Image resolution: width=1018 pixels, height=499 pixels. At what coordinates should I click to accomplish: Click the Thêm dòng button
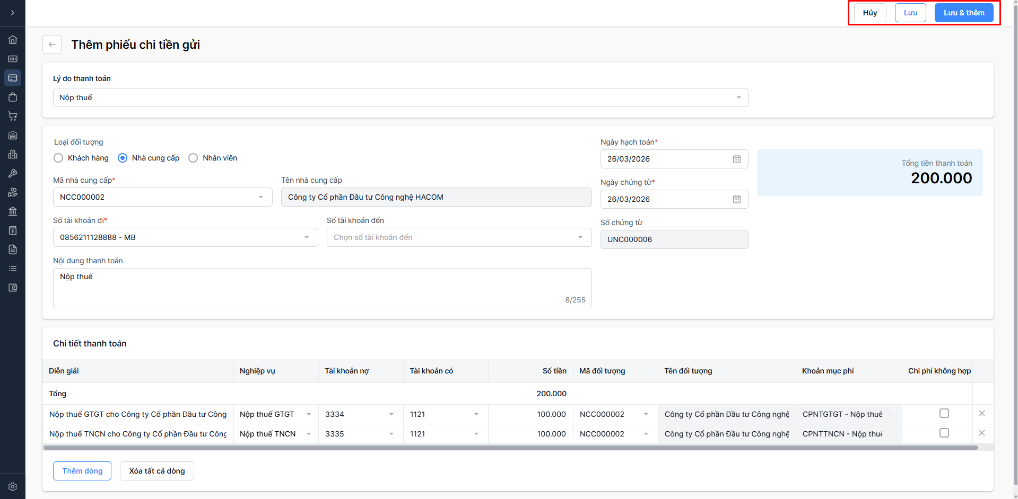tap(82, 471)
